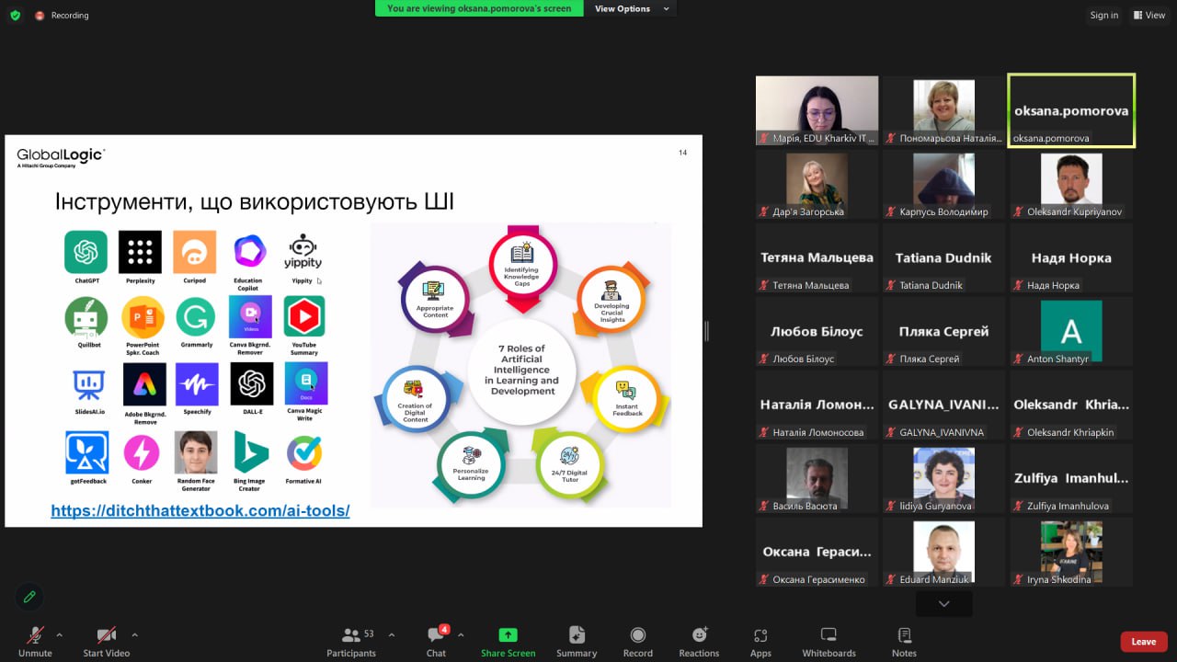Expand Participants options caret

(391, 634)
